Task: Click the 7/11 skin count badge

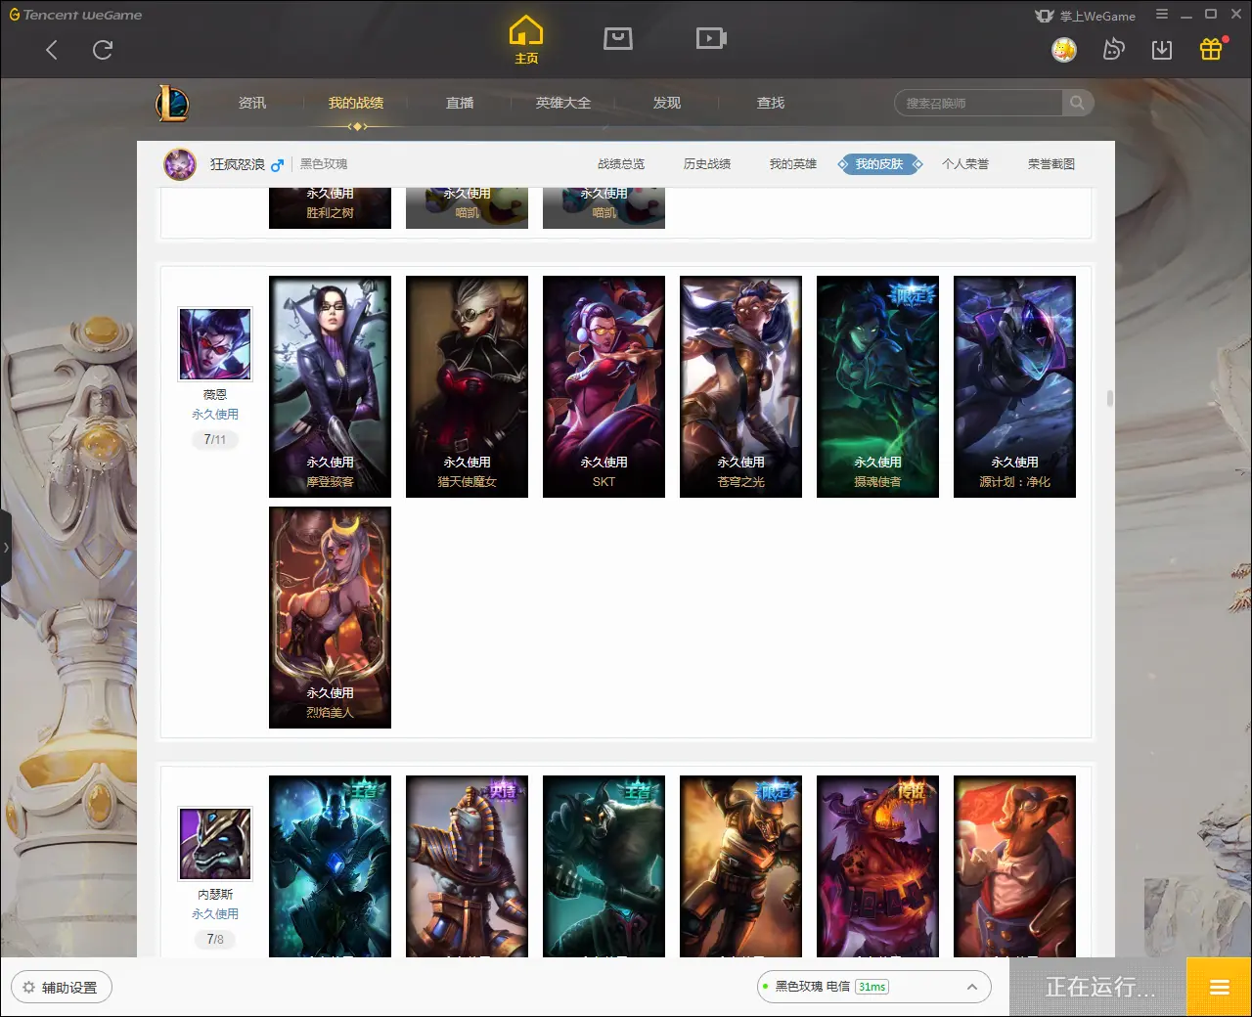Action: click(215, 440)
